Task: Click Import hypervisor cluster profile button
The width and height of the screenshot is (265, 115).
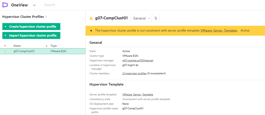Action: click(x=31, y=36)
